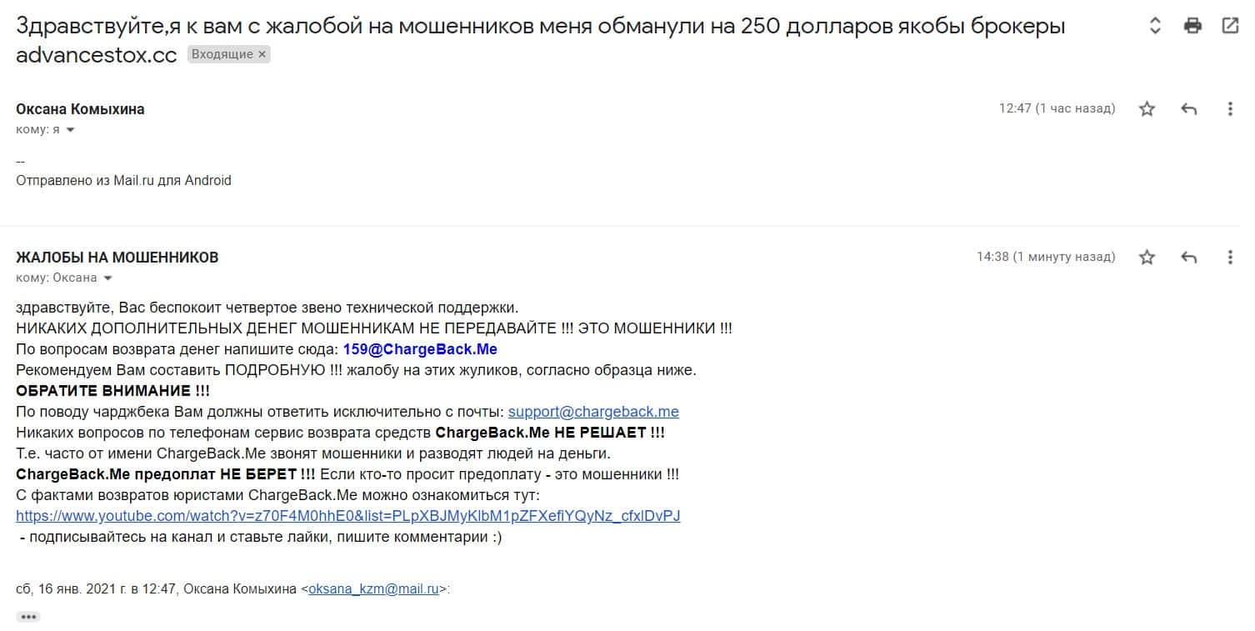Expand the trimmed quoted content

[28, 617]
